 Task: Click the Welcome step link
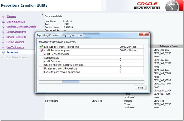(x=11, y=17)
